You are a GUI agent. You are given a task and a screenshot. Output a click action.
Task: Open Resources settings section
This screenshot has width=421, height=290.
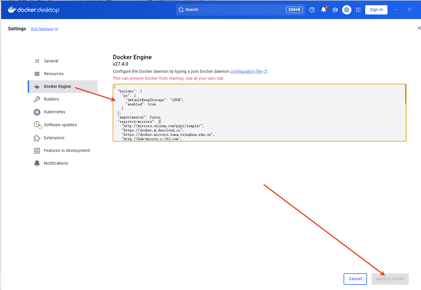point(63,74)
